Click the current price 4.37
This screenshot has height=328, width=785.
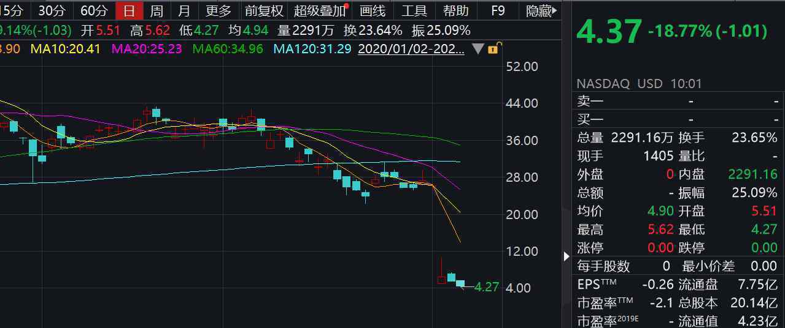pyautogui.click(x=609, y=31)
